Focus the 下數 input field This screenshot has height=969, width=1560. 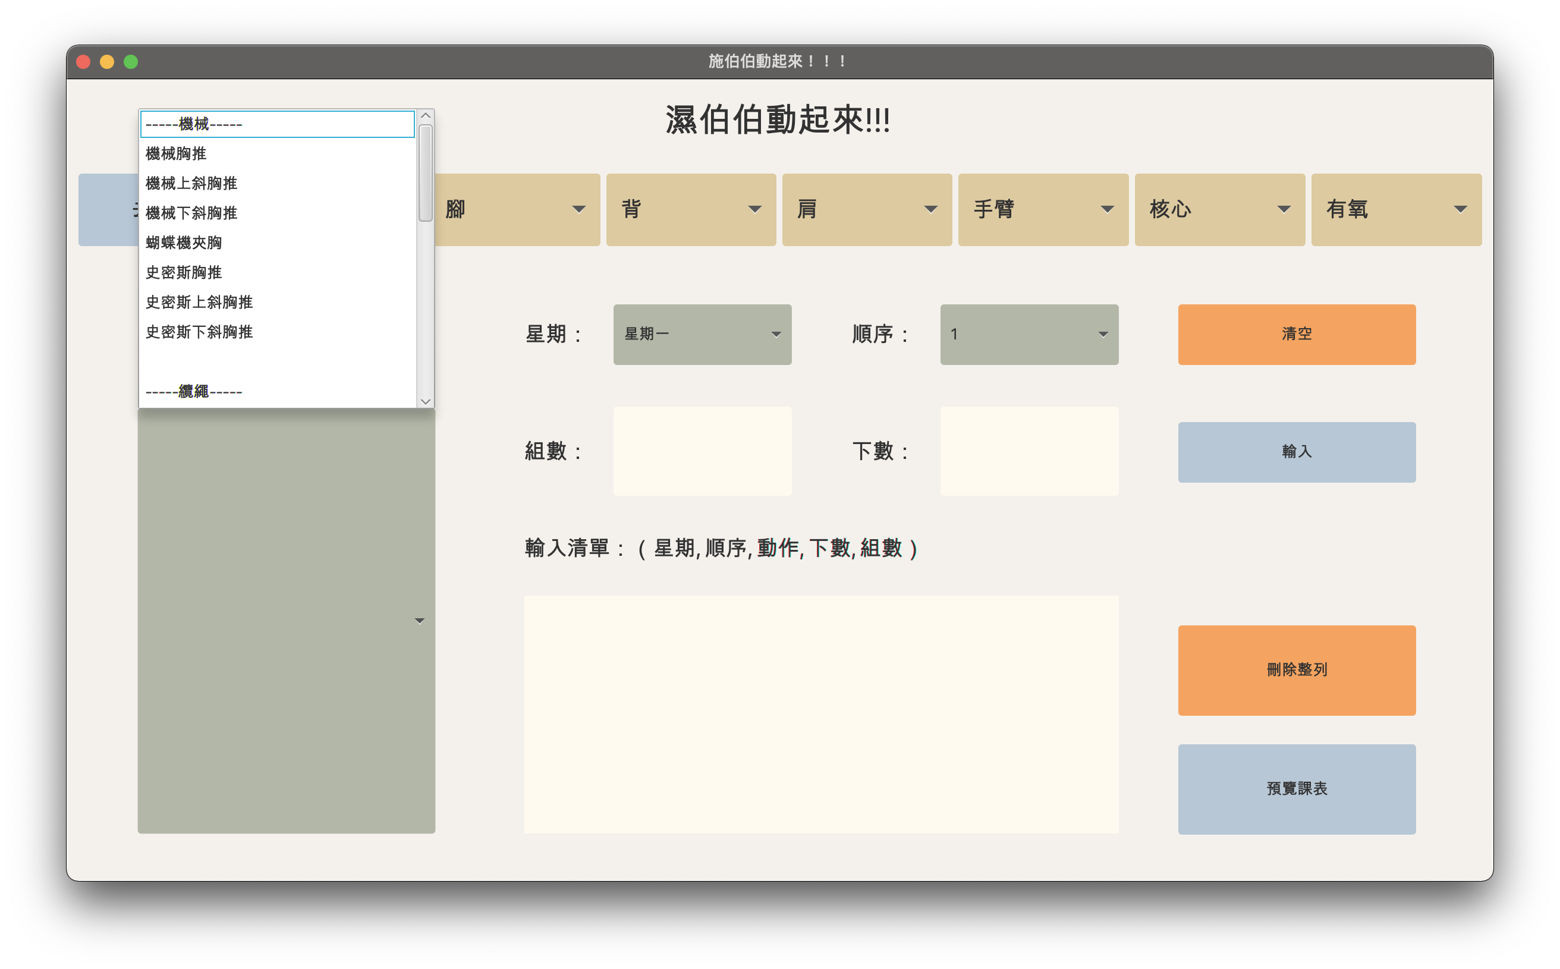coord(1029,451)
